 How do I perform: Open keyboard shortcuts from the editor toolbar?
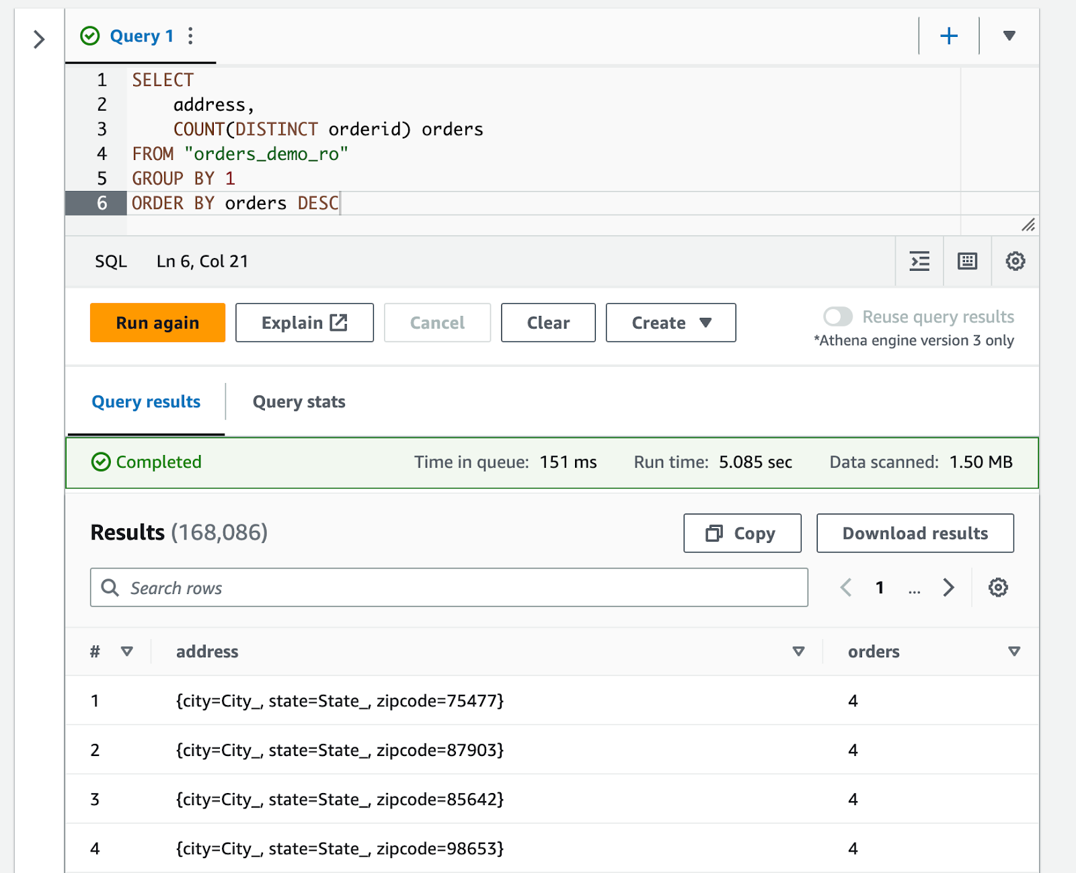point(967,261)
